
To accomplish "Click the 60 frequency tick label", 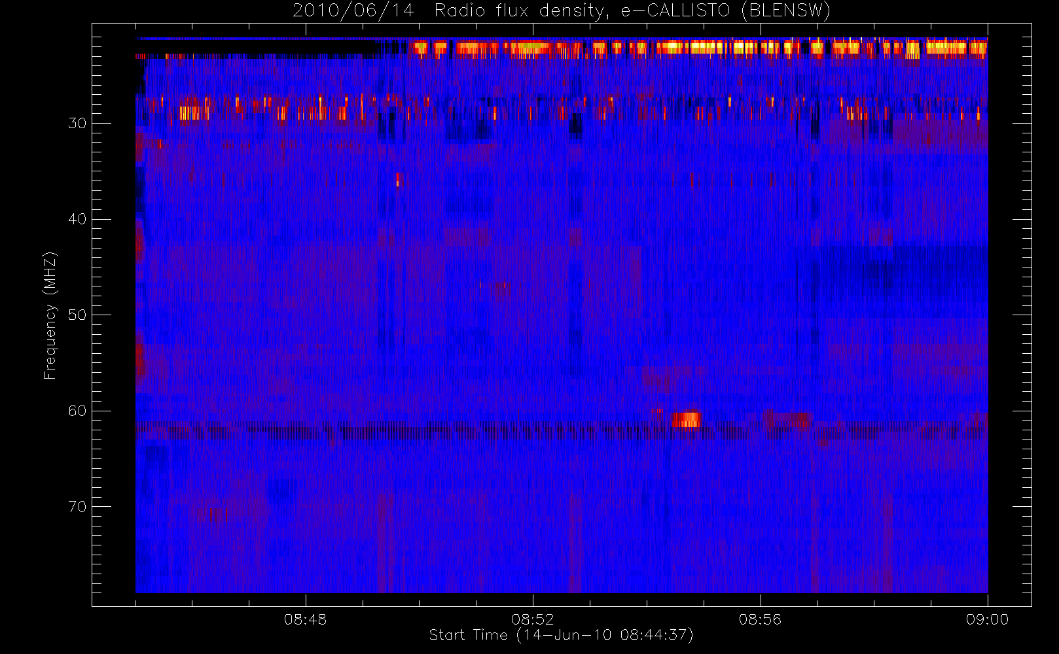I will point(77,411).
